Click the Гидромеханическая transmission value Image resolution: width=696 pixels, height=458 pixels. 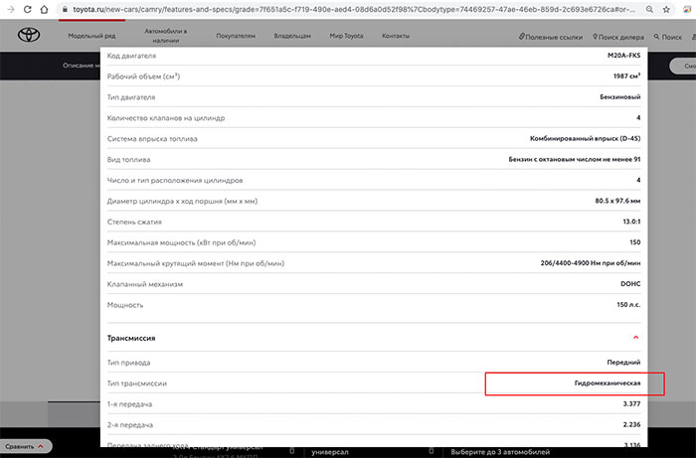[608, 383]
